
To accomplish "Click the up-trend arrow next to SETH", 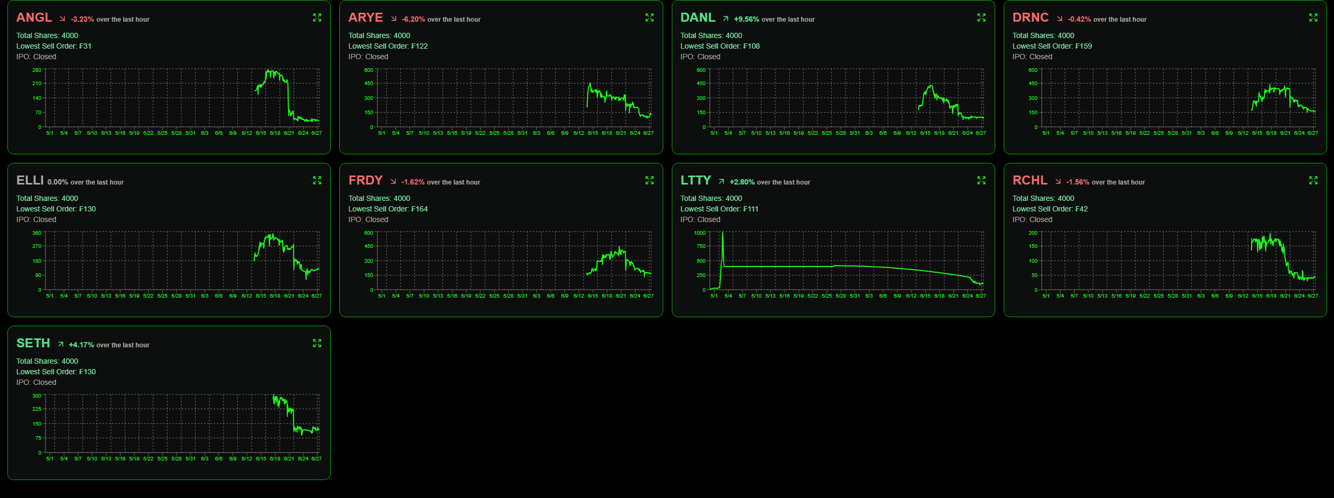I will point(61,344).
